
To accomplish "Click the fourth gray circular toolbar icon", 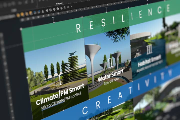I will [61, 8].
